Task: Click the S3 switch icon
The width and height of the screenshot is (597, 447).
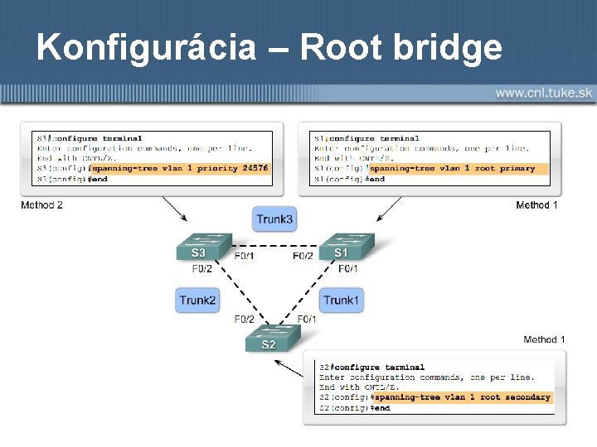Action: (x=204, y=247)
